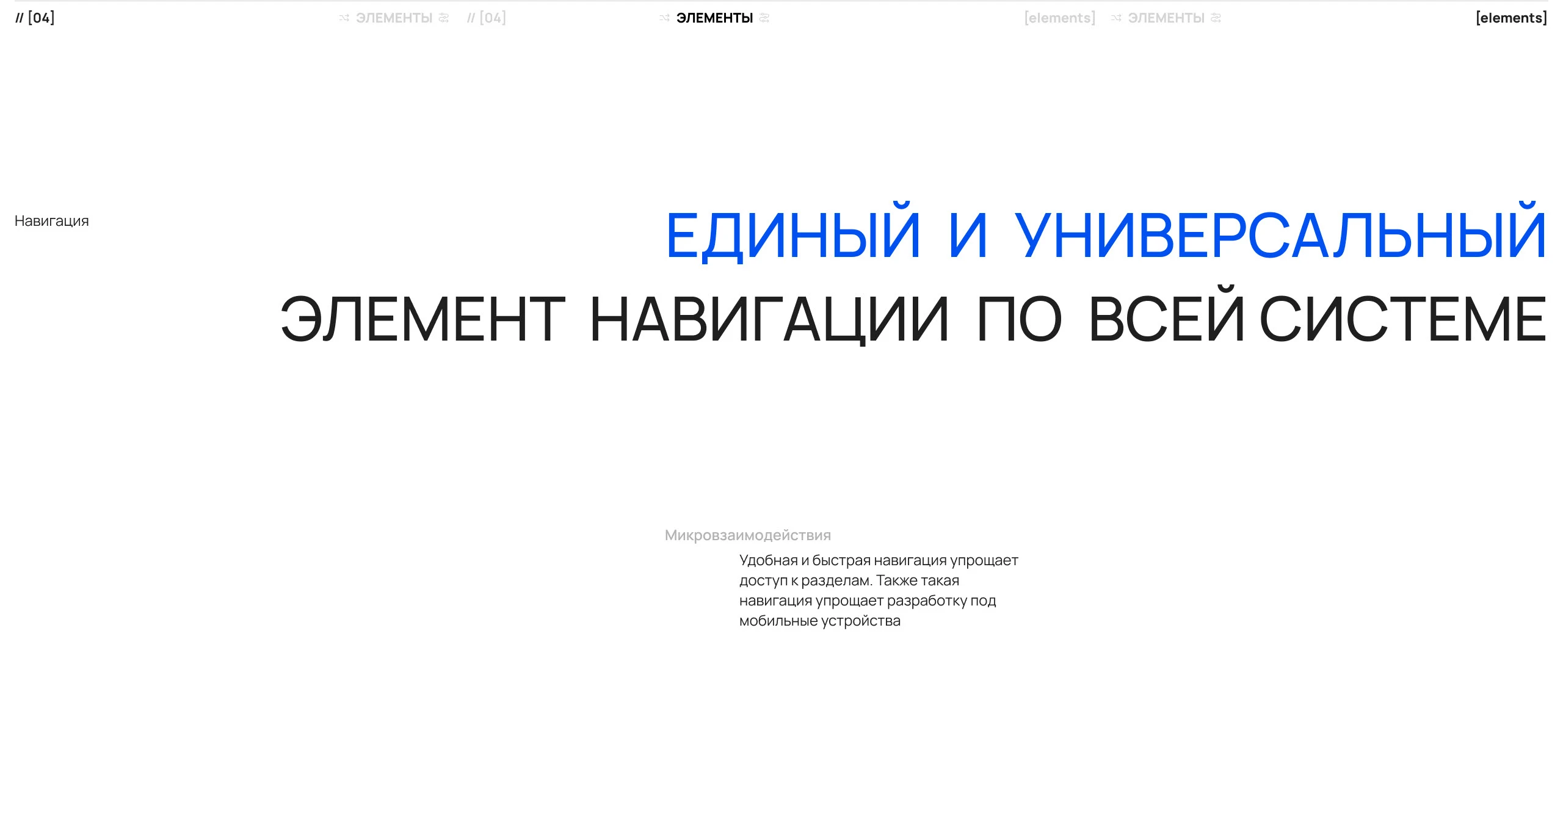Click the Навигация label on the left
Image resolution: width=1563 pixels, height=813 pixels.
pos(51,220)
